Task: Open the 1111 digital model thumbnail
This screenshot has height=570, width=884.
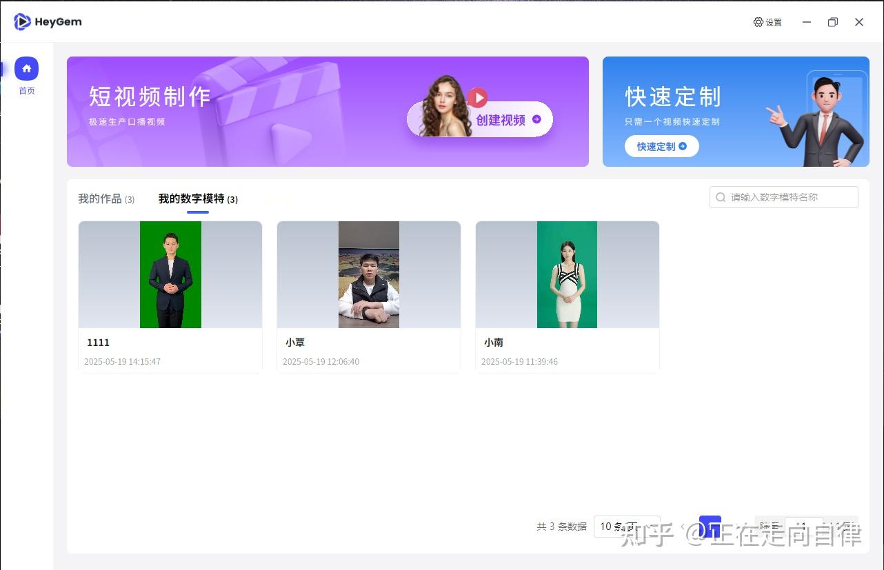Action: pyautogui.click(x=170, y=274)
